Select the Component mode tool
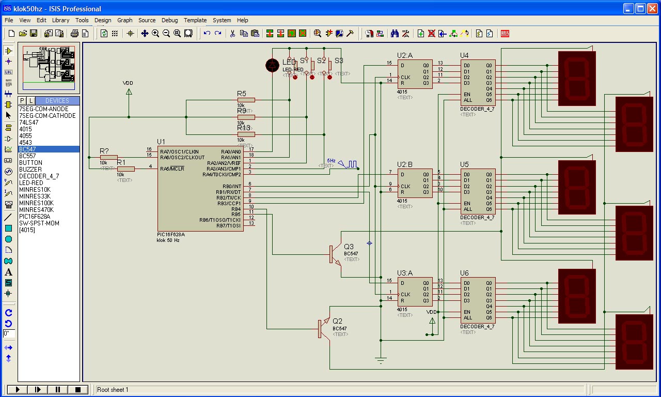 [x=8, y=51]
